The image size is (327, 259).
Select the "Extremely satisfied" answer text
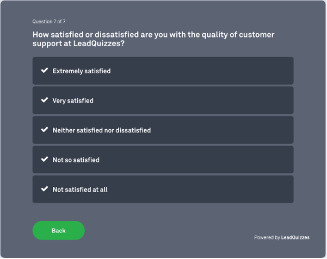pos(82,71)
